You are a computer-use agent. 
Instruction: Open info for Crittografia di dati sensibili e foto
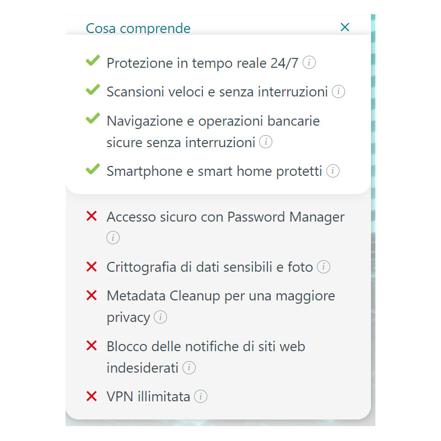click(324, 267)
